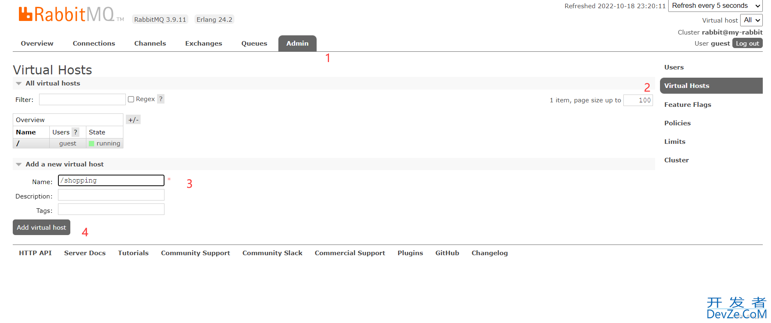Open the Refresh every 5 seconds dropdown

(x=715, y=6)
